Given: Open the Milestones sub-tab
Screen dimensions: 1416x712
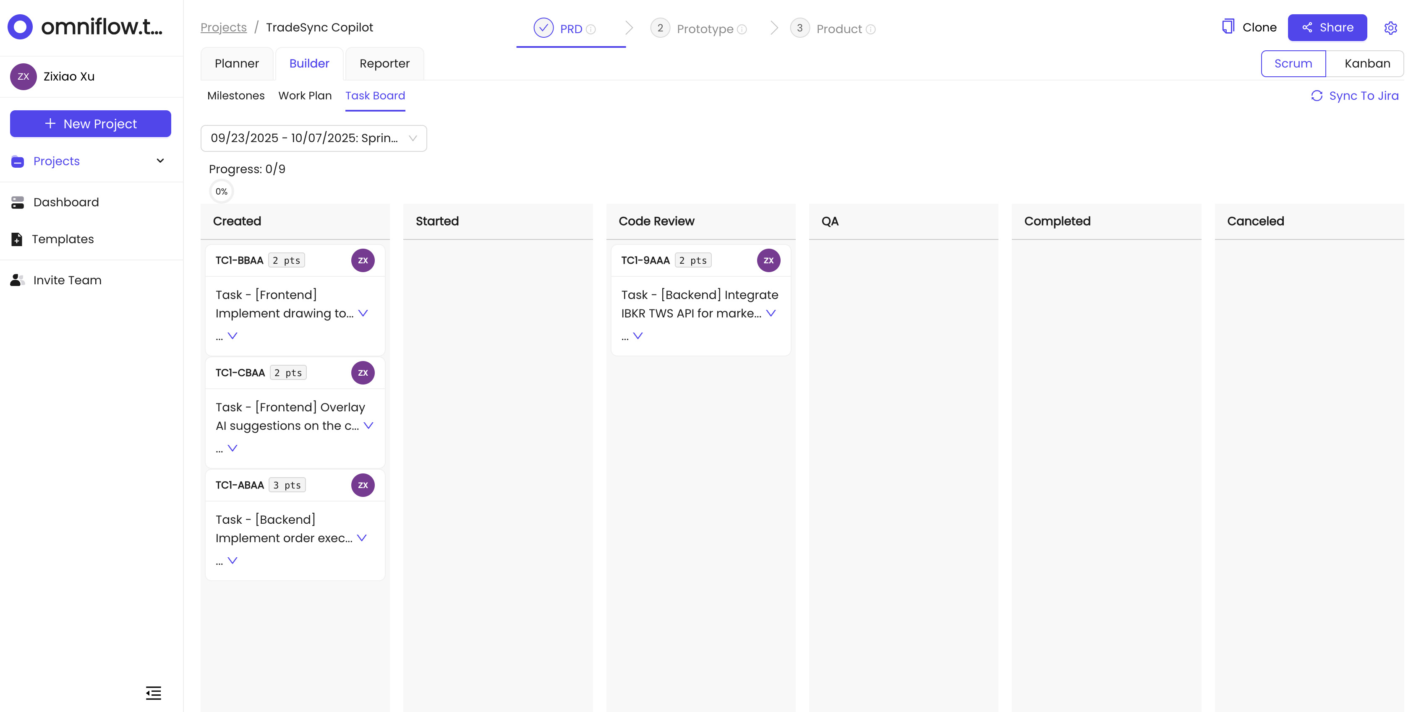Looking at the screenshot, I should [235, 96].
